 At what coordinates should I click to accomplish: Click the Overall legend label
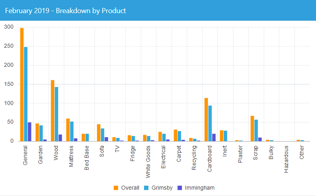[x=130, y=188]
